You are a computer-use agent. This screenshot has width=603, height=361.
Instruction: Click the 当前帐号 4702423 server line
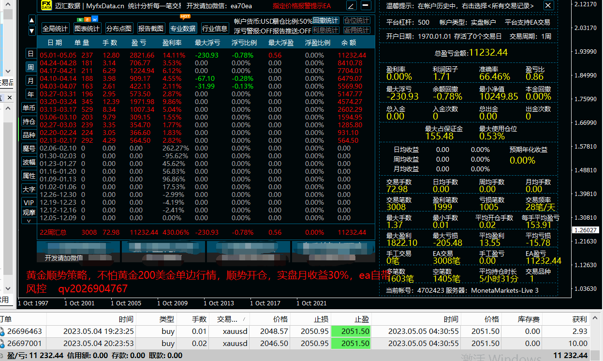[462, 290]
